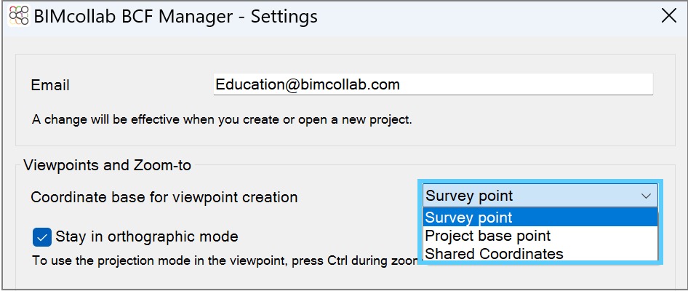688x291 pixels.
Task: Select Shared Coordinates from the list
Action: 540,254
